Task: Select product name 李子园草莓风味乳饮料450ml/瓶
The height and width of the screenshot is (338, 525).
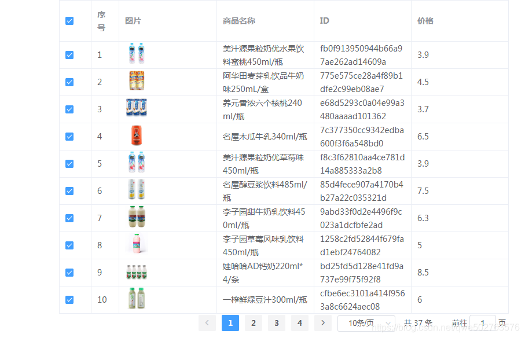Action: click(263, 245)
